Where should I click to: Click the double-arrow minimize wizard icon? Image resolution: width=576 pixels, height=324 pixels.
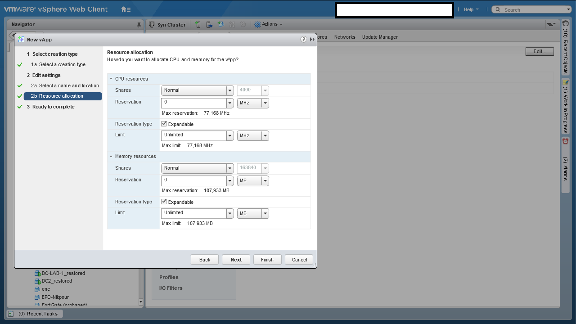(312, 40)
